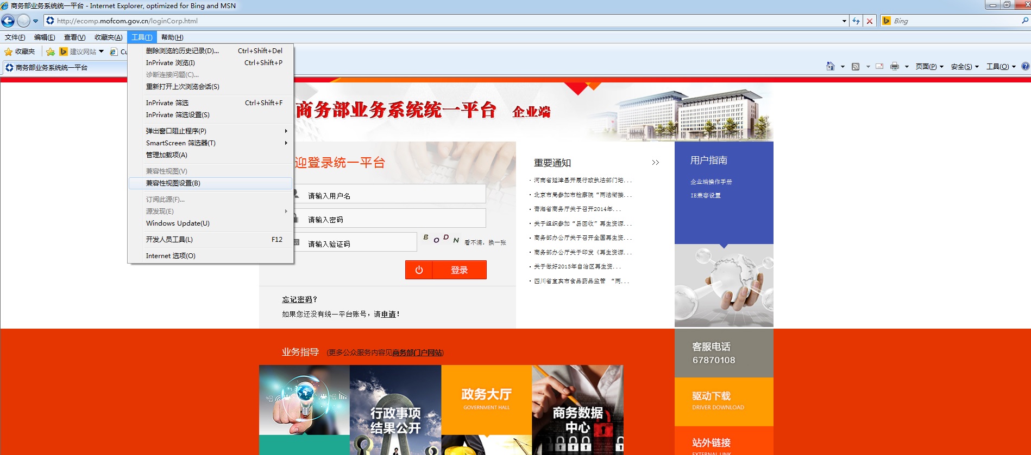
Task: Click the browser Forward arrow button
Action: (x=23, y=21)
